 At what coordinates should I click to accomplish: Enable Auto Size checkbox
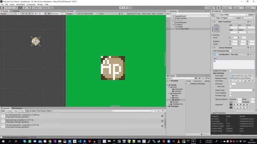coord(230,86)
